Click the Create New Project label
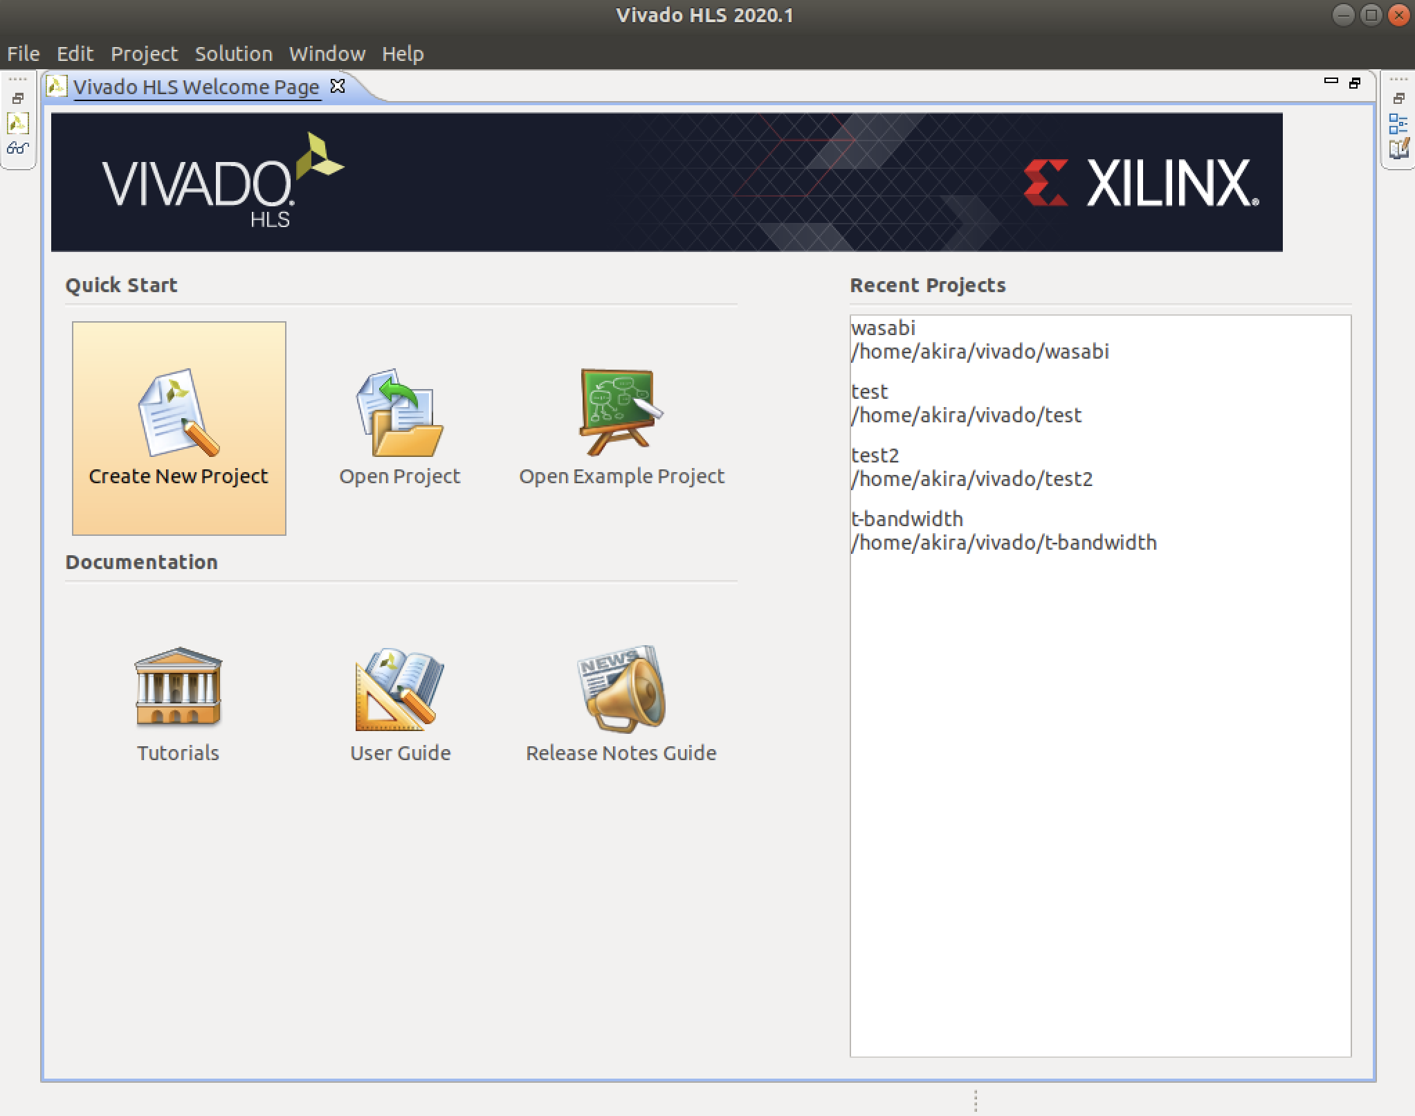Image resolution: width=1415 pixels, height=1116 pixels. point(179,476)
